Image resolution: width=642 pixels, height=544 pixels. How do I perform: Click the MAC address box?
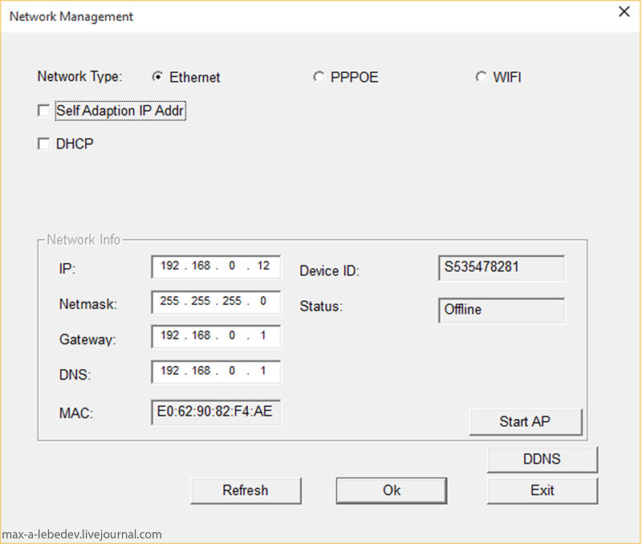215,412
